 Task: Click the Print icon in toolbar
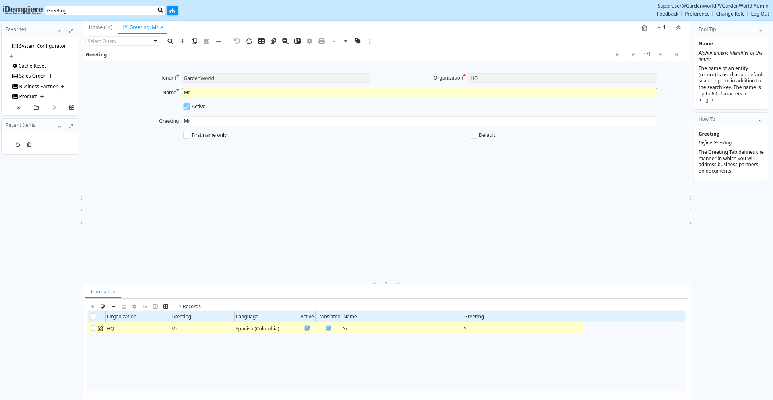click(x=322, y=41)
